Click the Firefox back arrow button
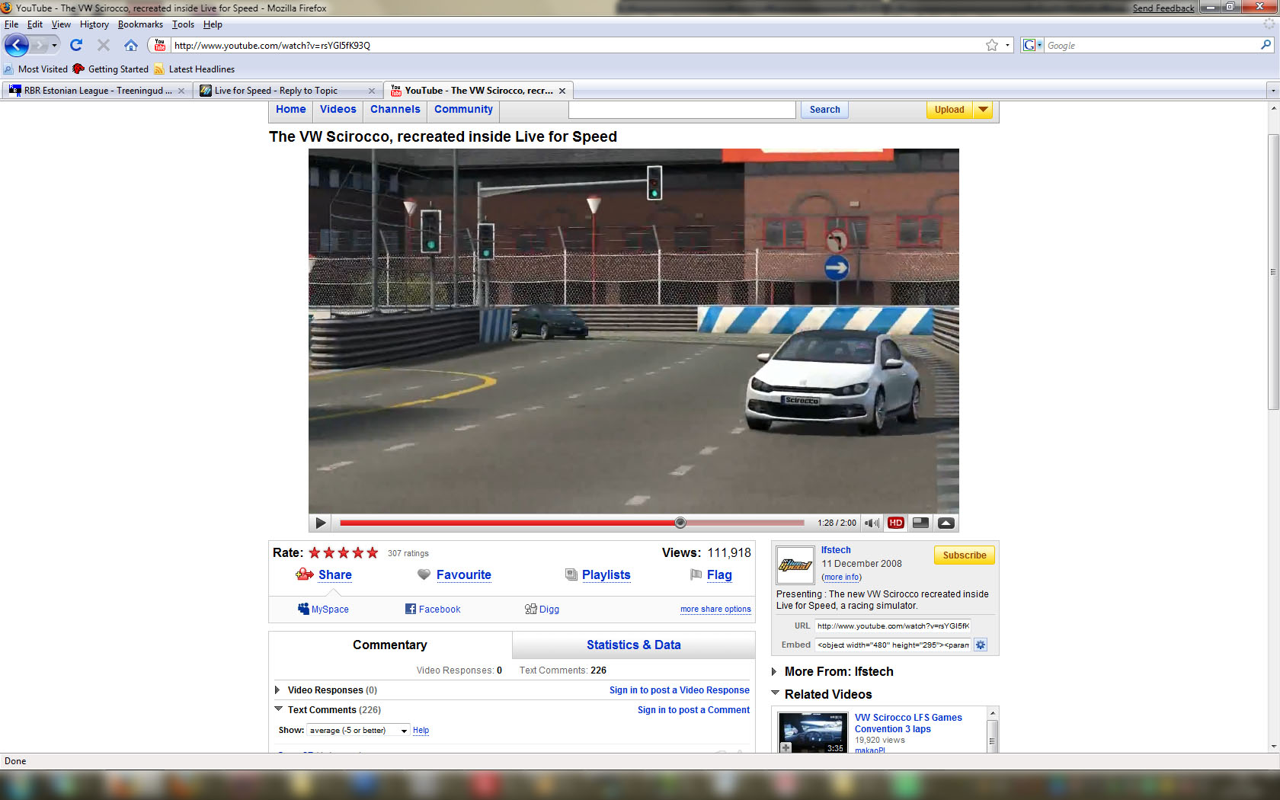 click(x=16, y=45)
